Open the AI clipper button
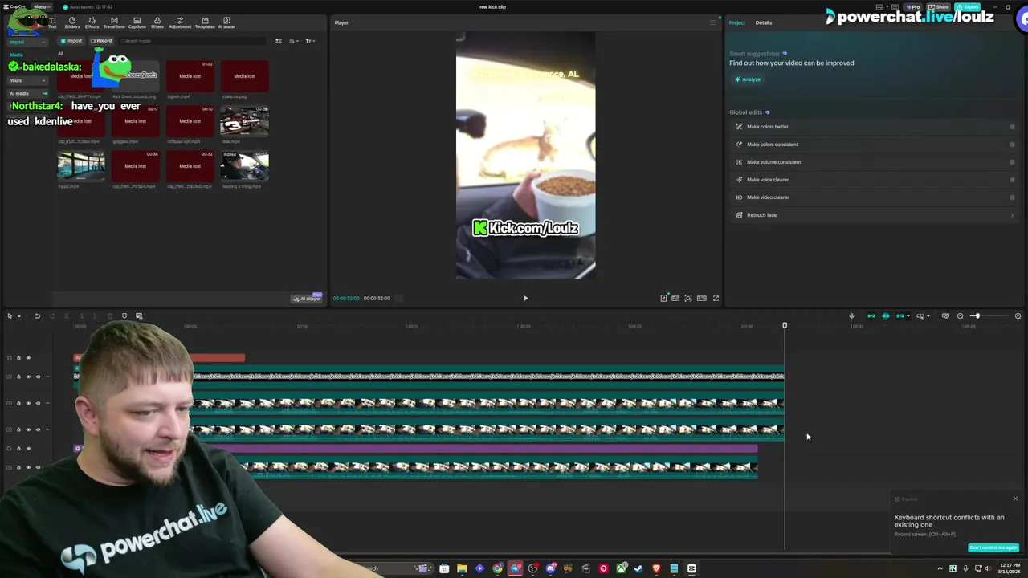Viewport: 1028px width, 578px height. (307, 299)
